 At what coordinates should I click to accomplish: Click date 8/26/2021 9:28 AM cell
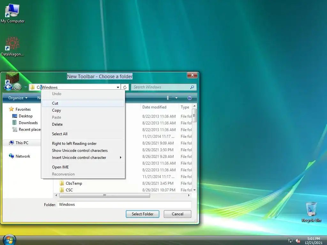[158, 156]
